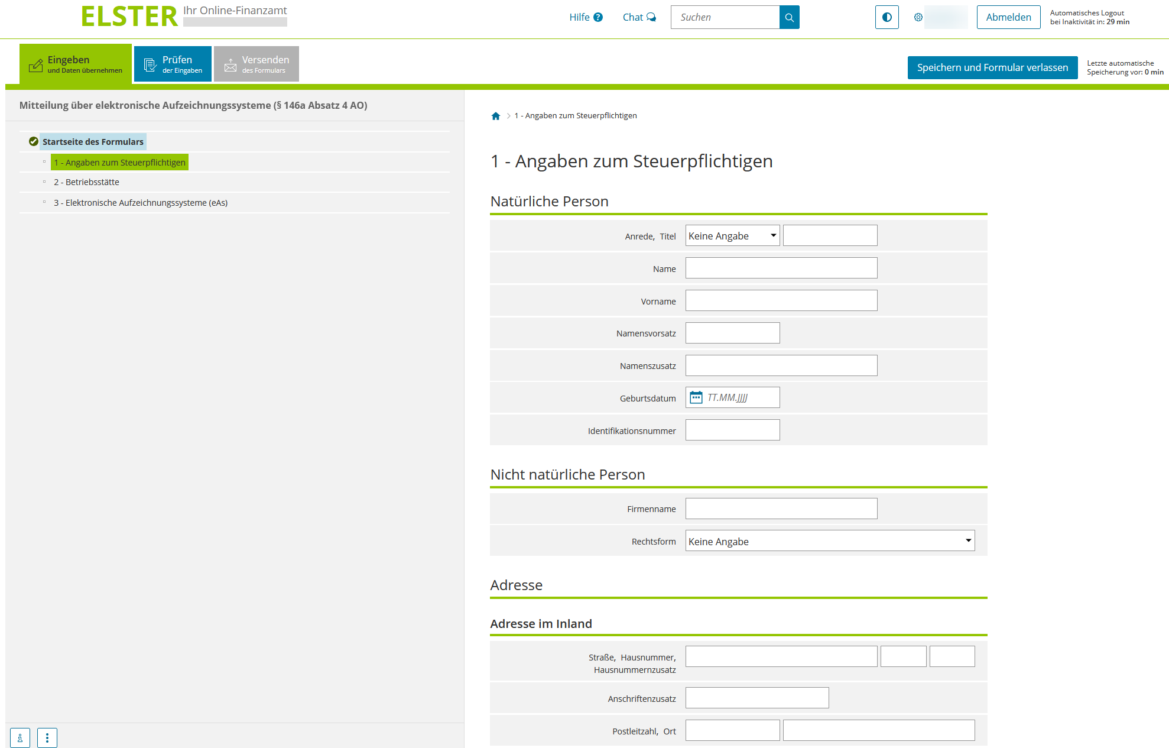Click the info icon at bottom left

[20, 737]
